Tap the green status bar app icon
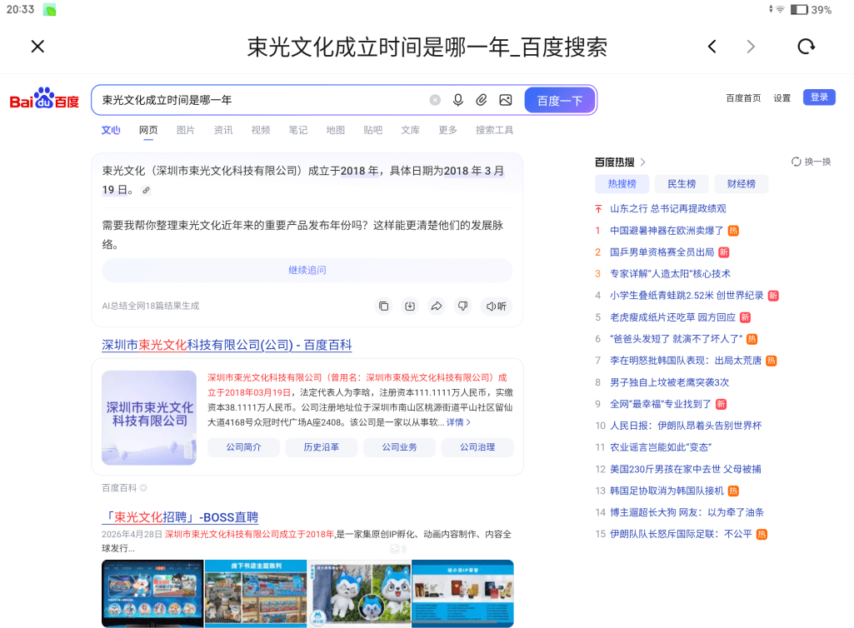This screenshot has height=628, width=854. coord(49,10)
